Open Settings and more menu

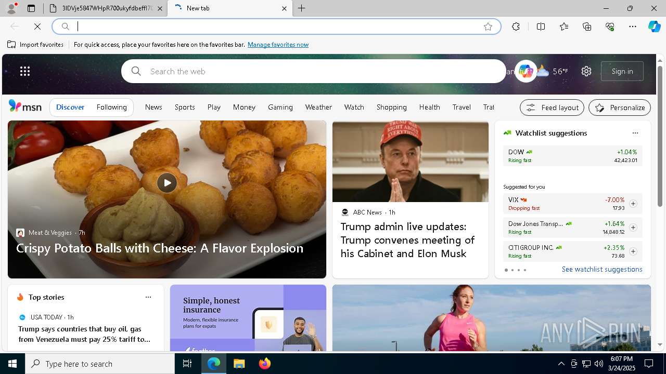tap(633, 26)
